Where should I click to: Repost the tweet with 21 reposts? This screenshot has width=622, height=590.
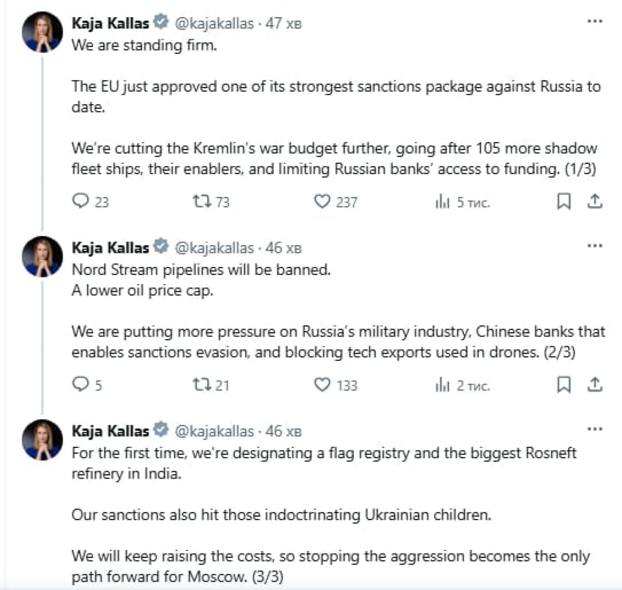201,384
